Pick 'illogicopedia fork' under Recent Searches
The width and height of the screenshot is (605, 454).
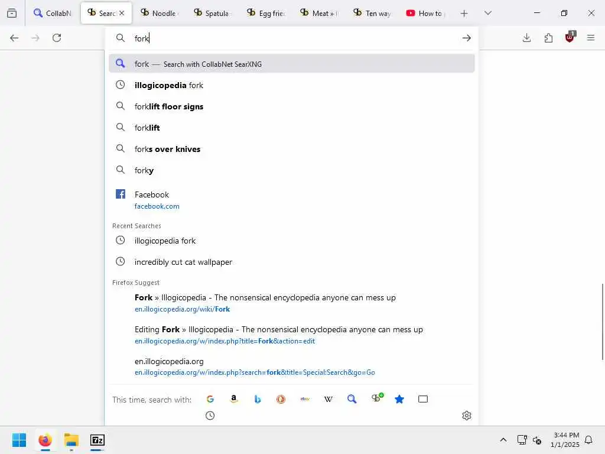(x=292, y=241)
